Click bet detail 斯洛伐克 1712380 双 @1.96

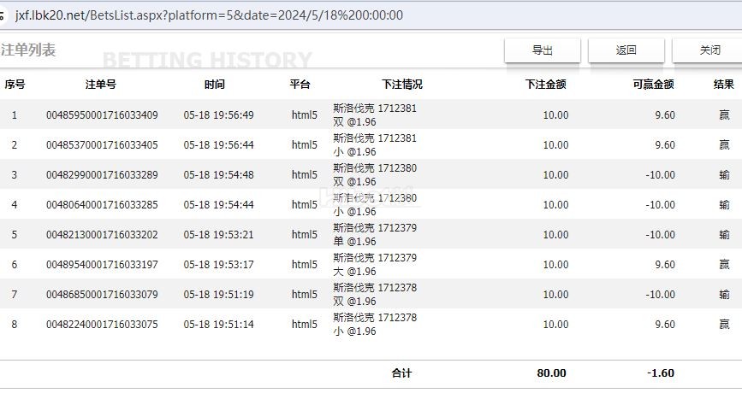(375, 175)
